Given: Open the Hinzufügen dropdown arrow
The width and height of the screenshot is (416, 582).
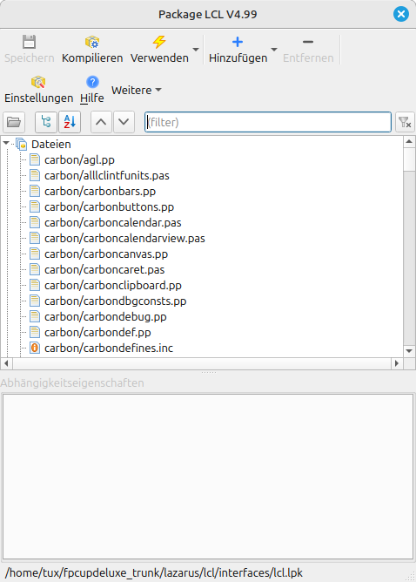Looking at the screenshot, I should pos(274,50).
